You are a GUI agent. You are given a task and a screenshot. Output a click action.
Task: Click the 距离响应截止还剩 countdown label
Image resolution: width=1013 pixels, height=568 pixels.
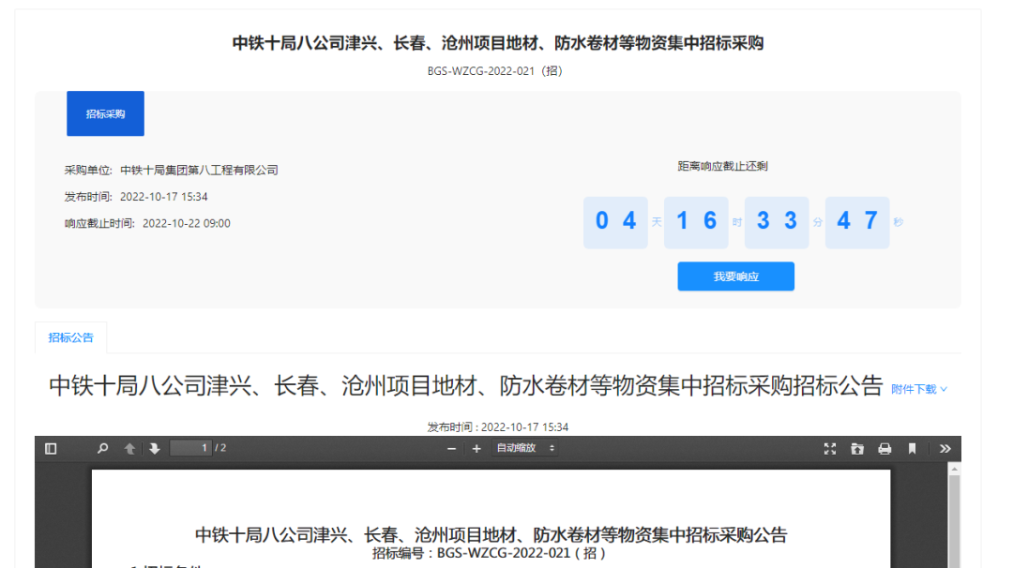click(722, 166)
